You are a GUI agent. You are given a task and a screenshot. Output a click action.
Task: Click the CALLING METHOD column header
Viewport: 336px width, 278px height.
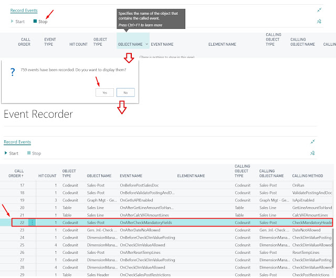tap(308, 176)
